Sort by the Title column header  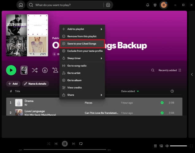17,91
